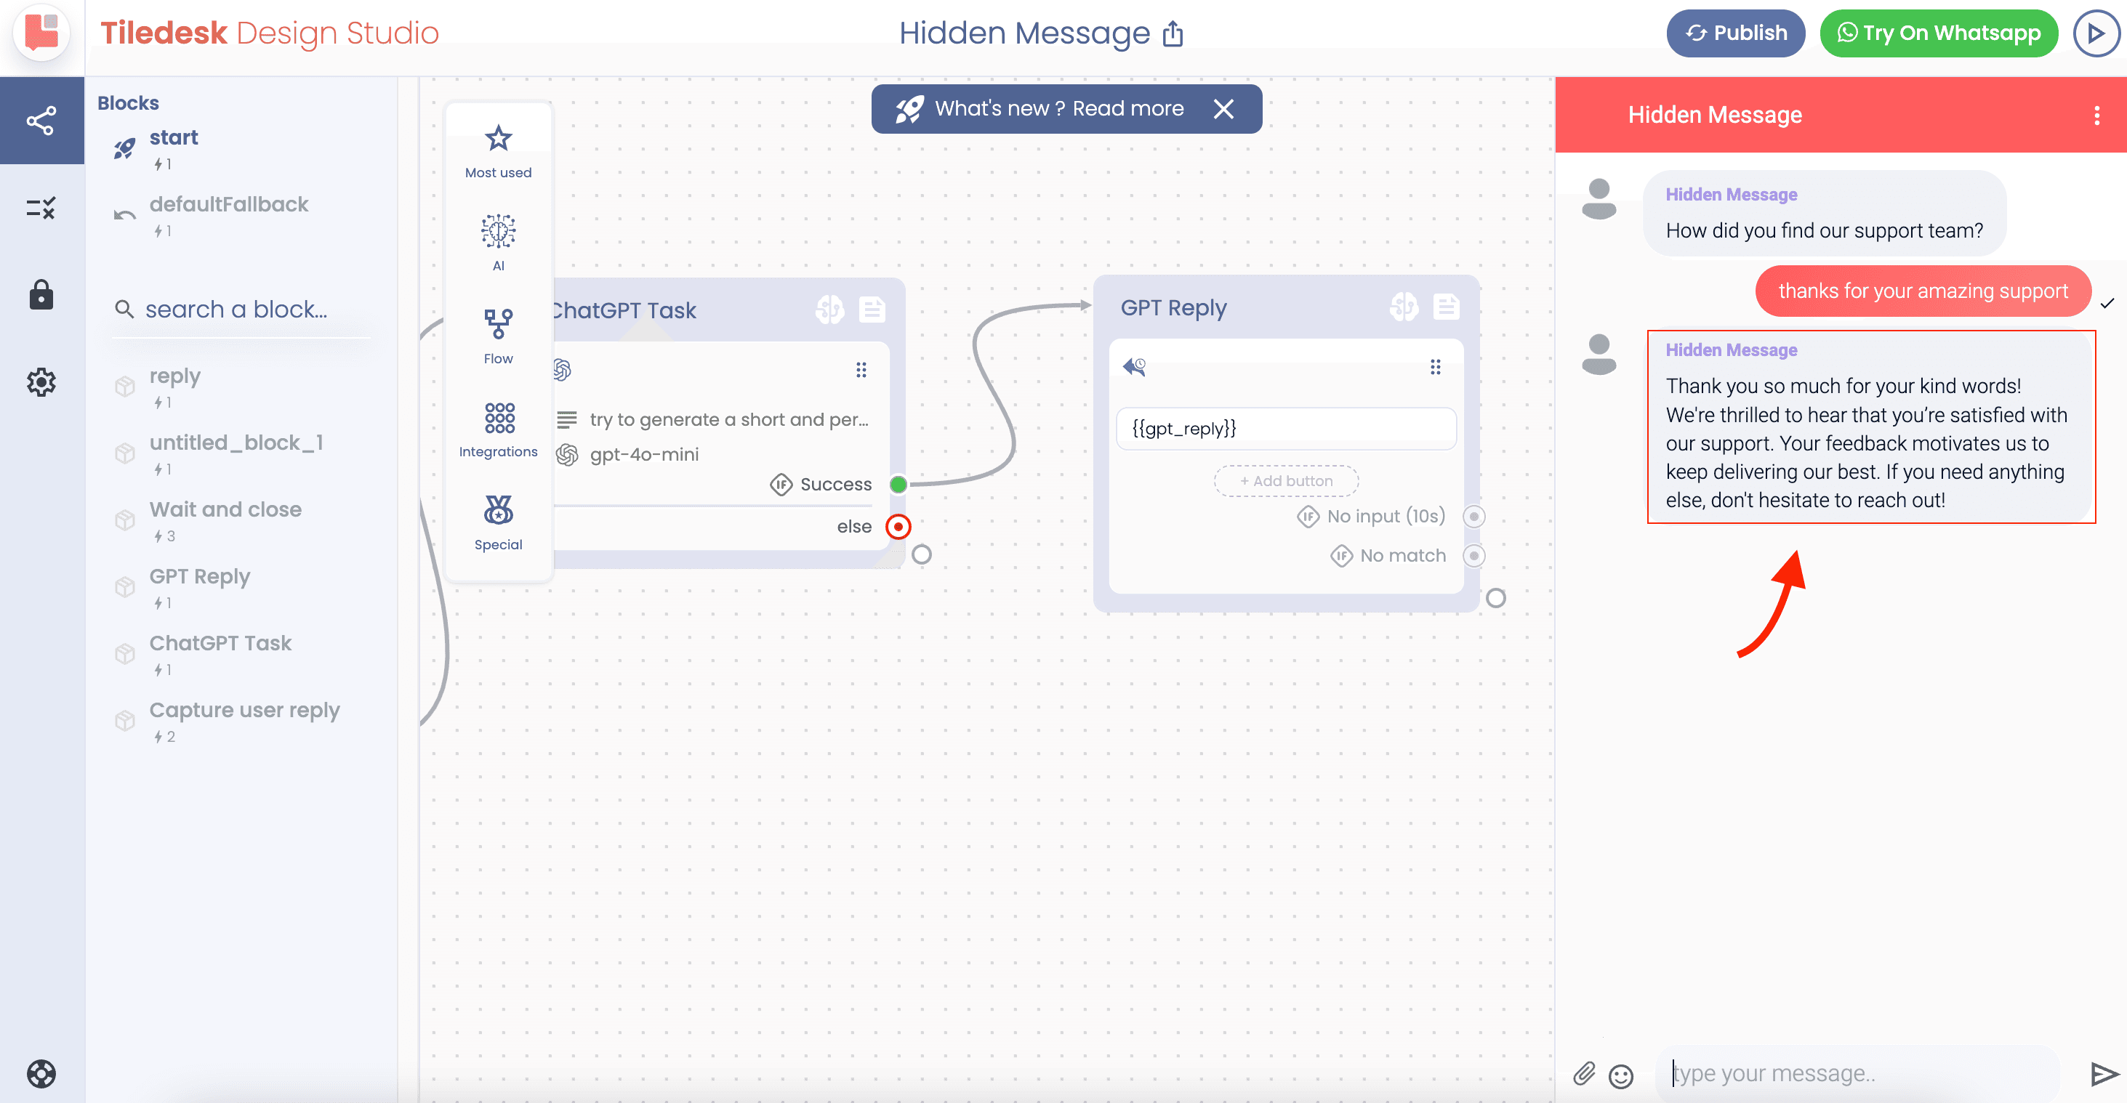The height and width of the screenshot is (1103, 2127).
Task: Open the Most used star category
Action: 498,150
